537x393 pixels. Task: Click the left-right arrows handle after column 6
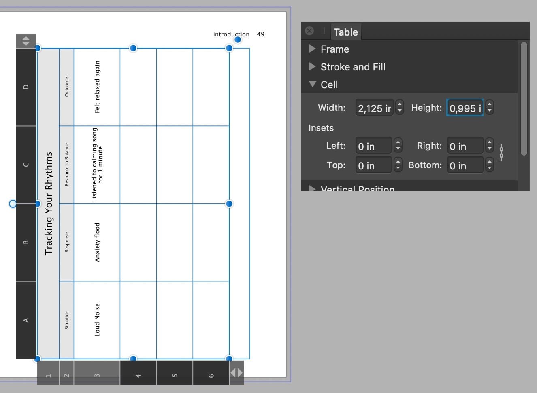[237, 373]
